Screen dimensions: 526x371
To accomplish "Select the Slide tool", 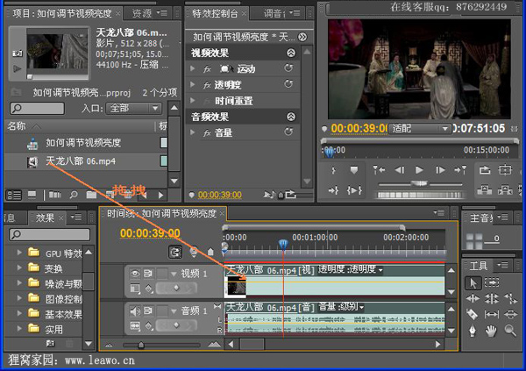I will (510, 314).
